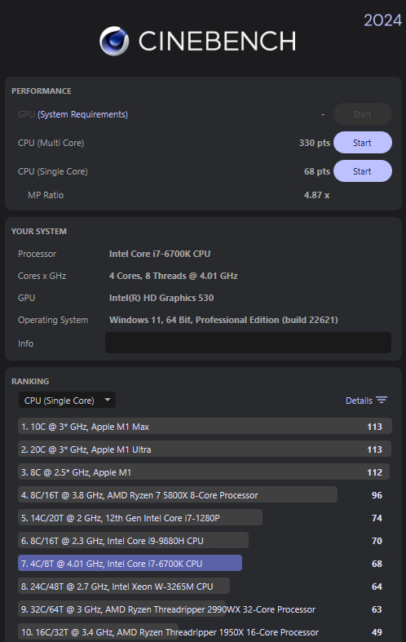Select the Apple M1 Ultra ranking entry
The image size is (406, 642).
pyautogui.click(x=205, y=449)
